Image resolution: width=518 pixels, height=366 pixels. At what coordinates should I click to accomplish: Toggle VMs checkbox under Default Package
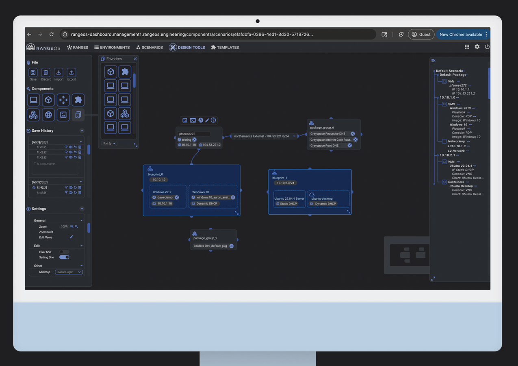[x=444, y=81]
